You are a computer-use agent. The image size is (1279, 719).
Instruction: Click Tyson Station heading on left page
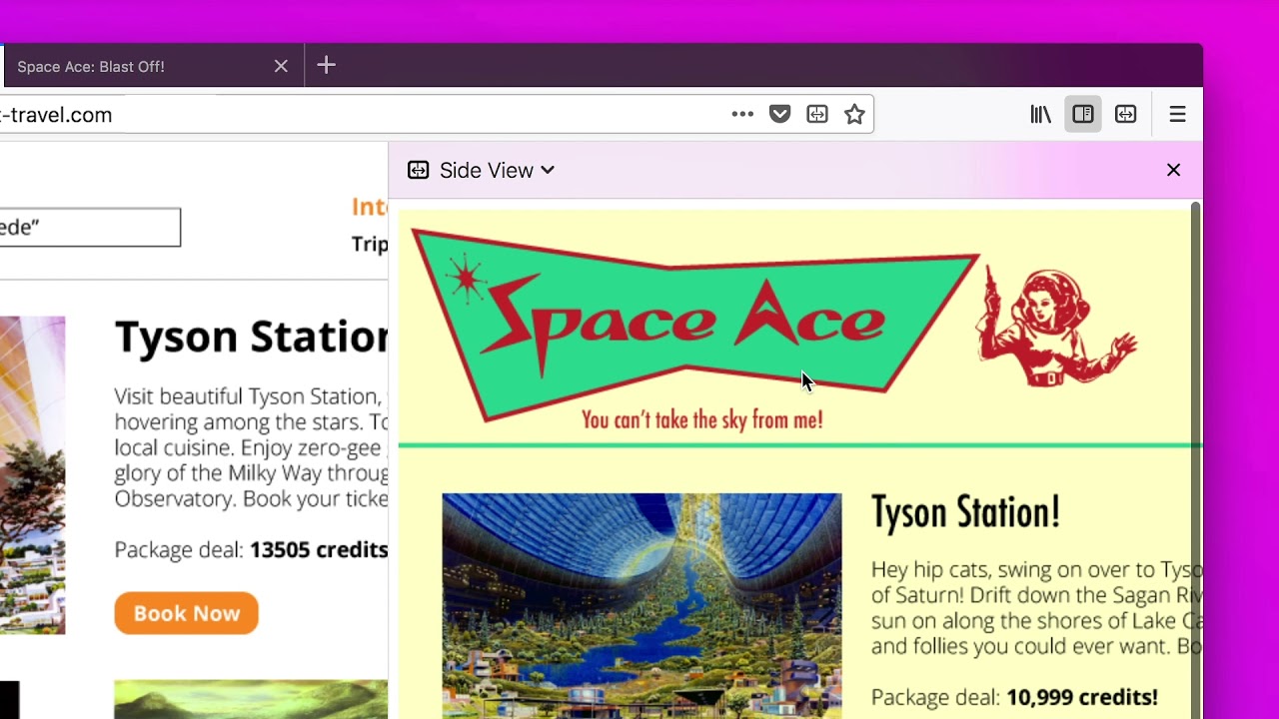coord(251,338)
